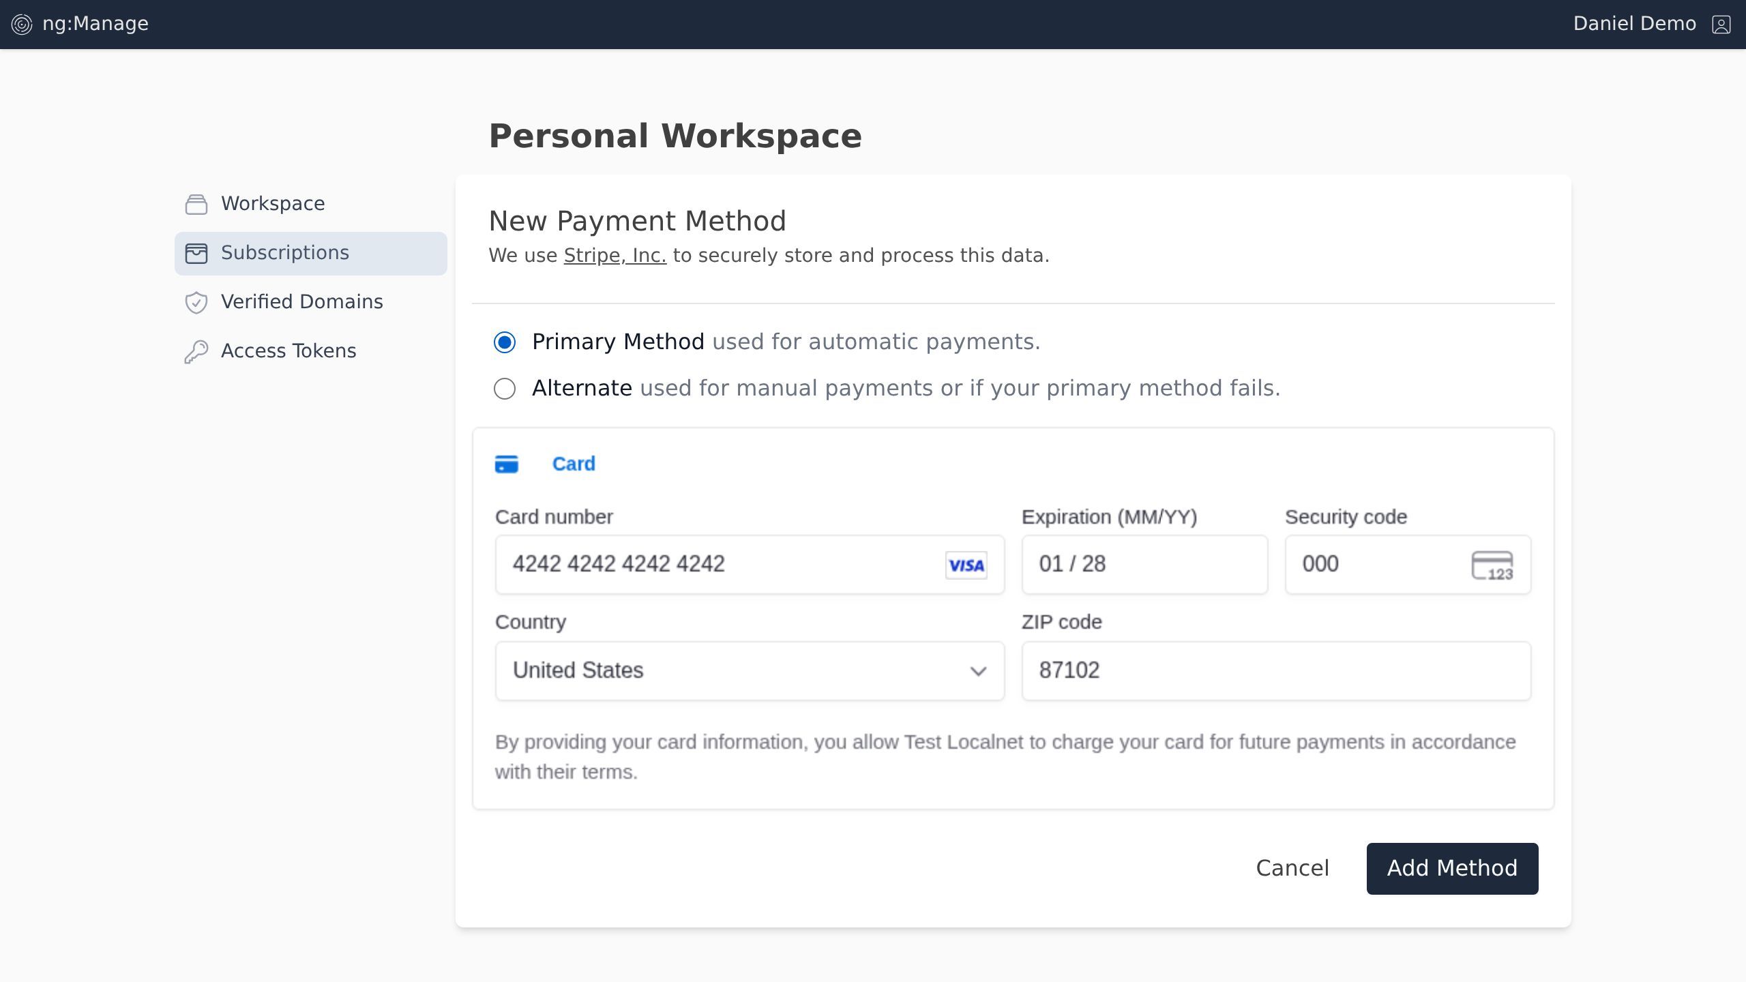Click into the Expiration date field
The image size is (1746, 982).
pyautogui.click(x=1144, y=565)
